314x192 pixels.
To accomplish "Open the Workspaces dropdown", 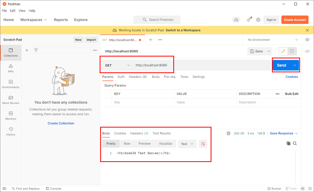I will [33, 20].
